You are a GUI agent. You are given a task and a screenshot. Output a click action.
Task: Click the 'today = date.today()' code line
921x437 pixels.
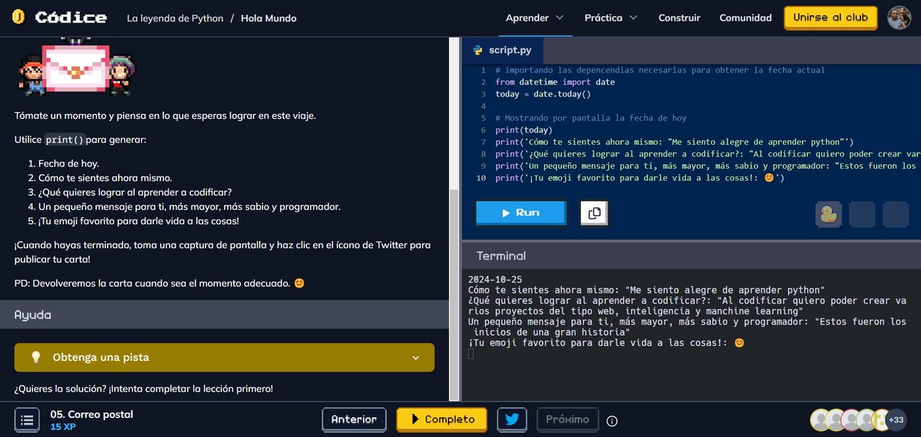[543, 94]
